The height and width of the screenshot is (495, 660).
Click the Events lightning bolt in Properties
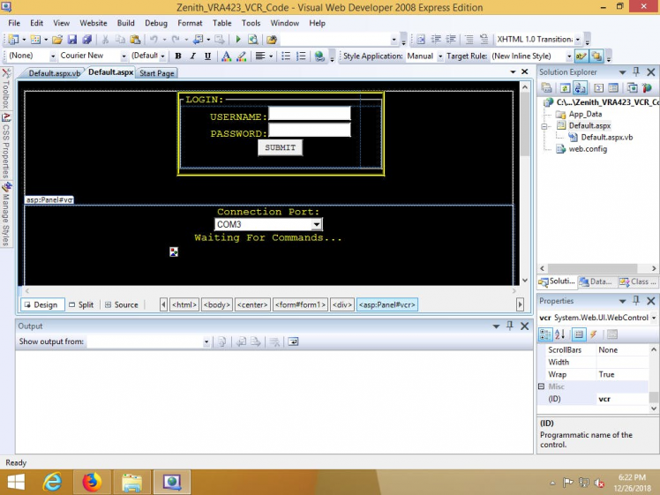[x=593, y=334]
